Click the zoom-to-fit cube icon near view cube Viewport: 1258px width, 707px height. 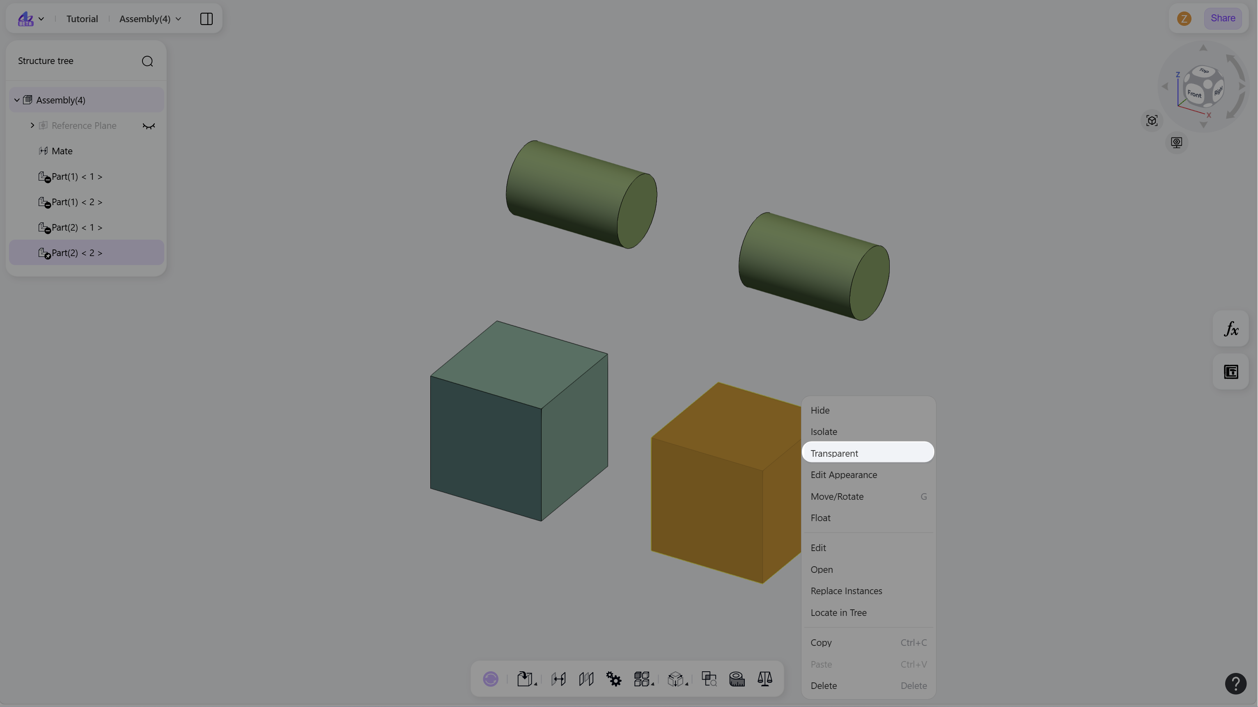1152,121
